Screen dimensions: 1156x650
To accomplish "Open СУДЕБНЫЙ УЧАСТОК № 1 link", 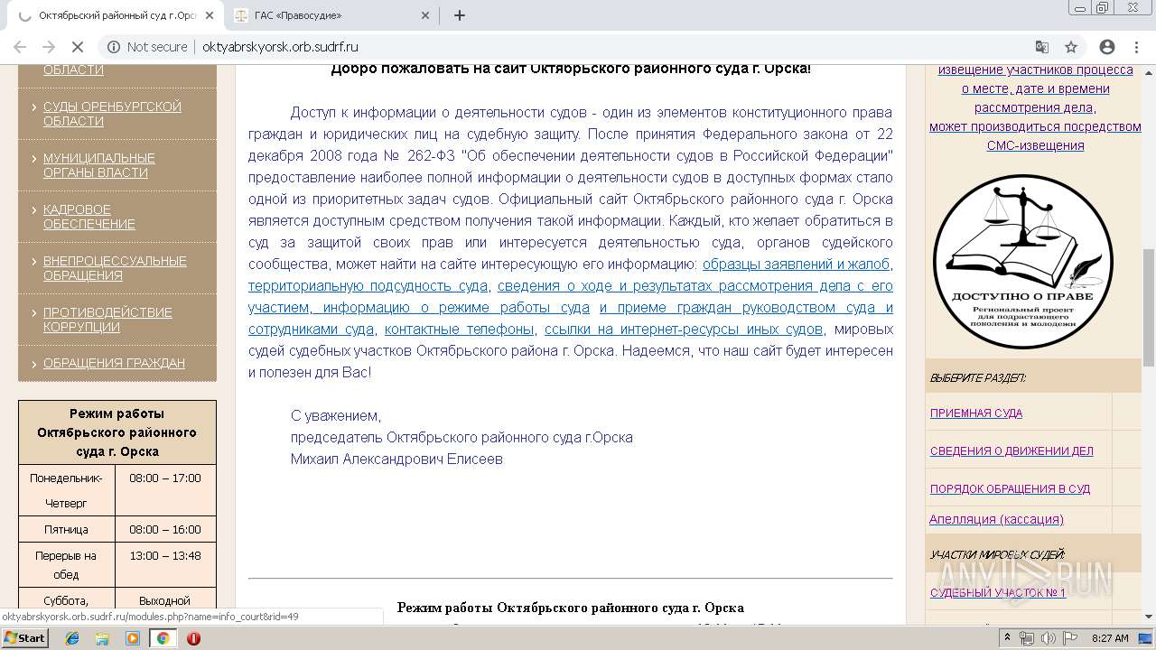I will point(998,592).
